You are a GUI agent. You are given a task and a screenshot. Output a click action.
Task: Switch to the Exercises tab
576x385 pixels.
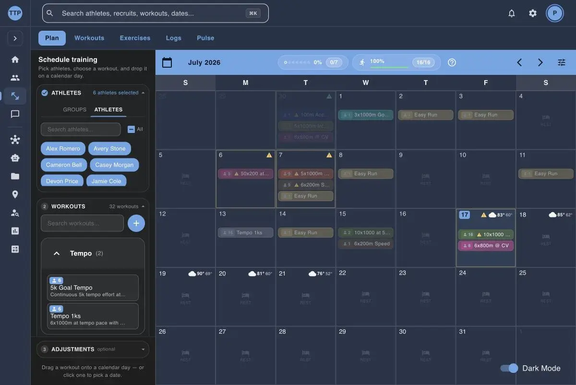click(x=135, y=38)
